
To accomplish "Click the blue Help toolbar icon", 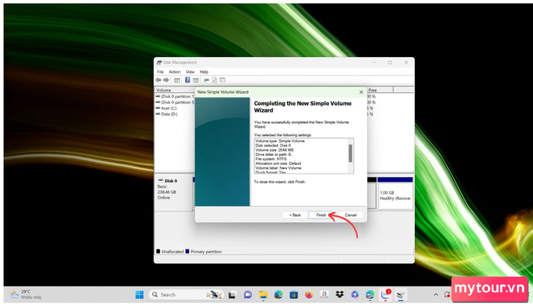I will pos(187,80).
